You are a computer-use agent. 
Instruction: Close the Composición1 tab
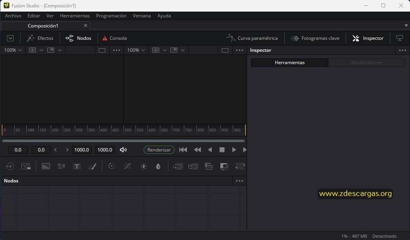point(86,26)
